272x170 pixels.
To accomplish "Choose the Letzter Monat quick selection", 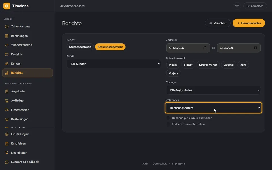I will tap(208, 65).
